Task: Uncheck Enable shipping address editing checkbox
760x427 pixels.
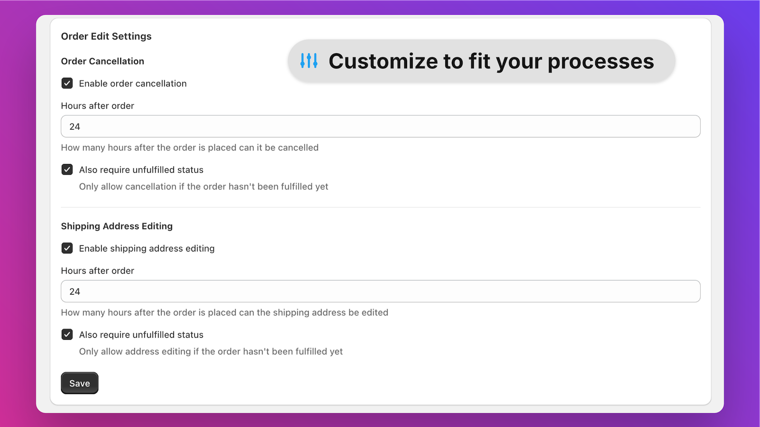Action: (67, 248)
